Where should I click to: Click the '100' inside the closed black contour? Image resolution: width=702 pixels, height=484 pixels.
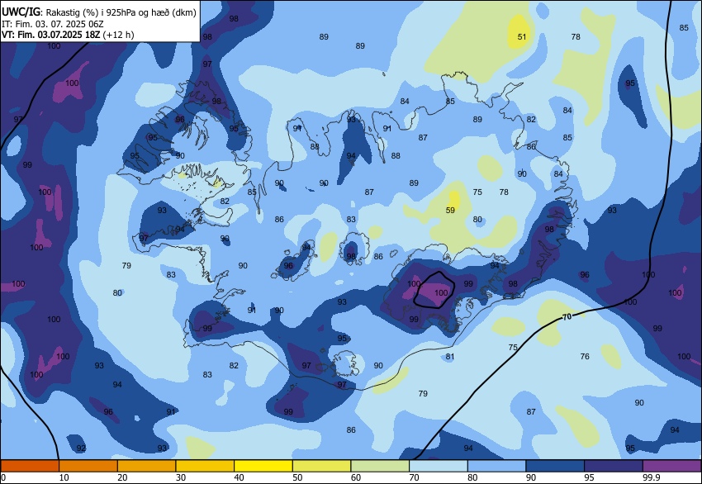[441, 293]
